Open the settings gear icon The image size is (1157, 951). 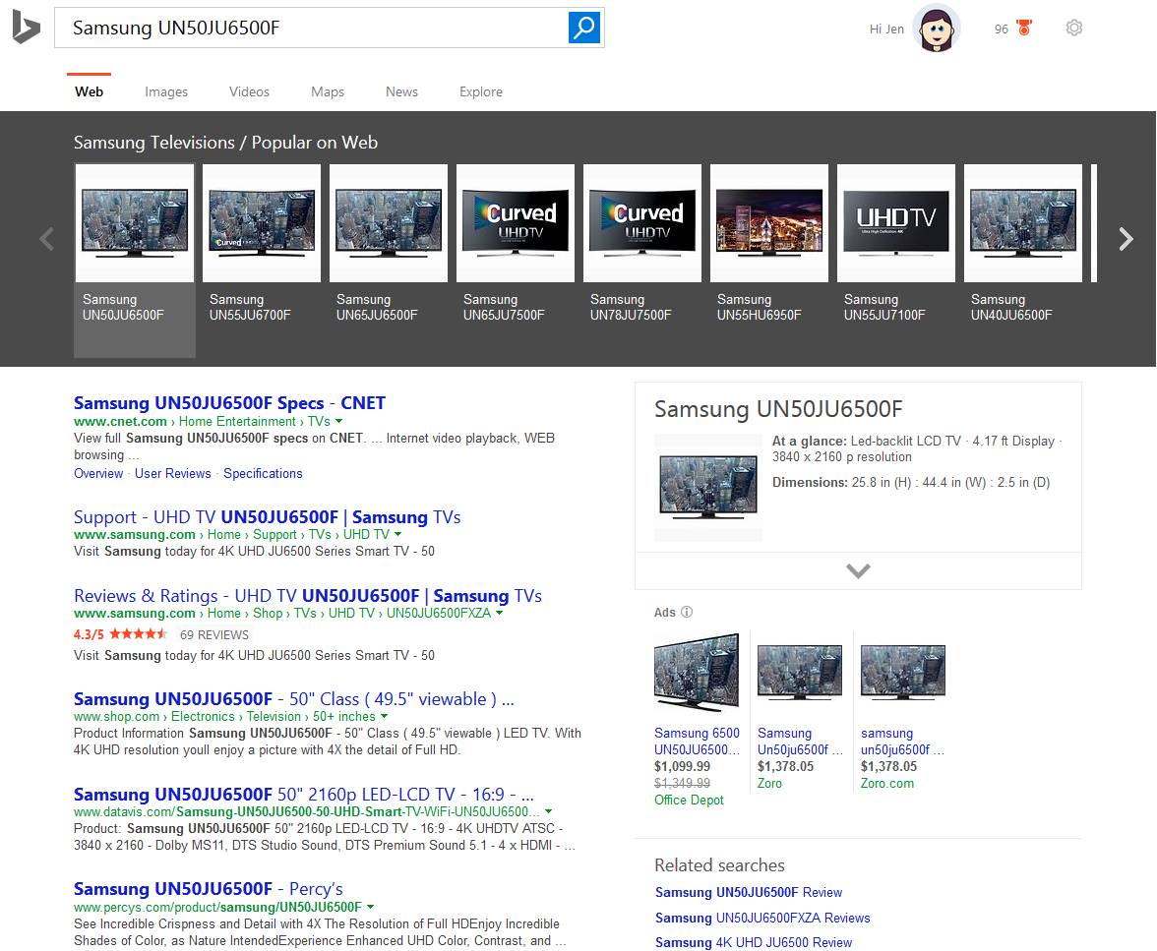coord(1073,29)
